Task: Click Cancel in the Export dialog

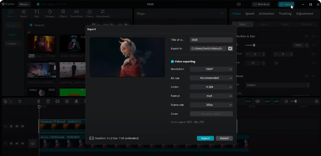Action: [224, 138]
